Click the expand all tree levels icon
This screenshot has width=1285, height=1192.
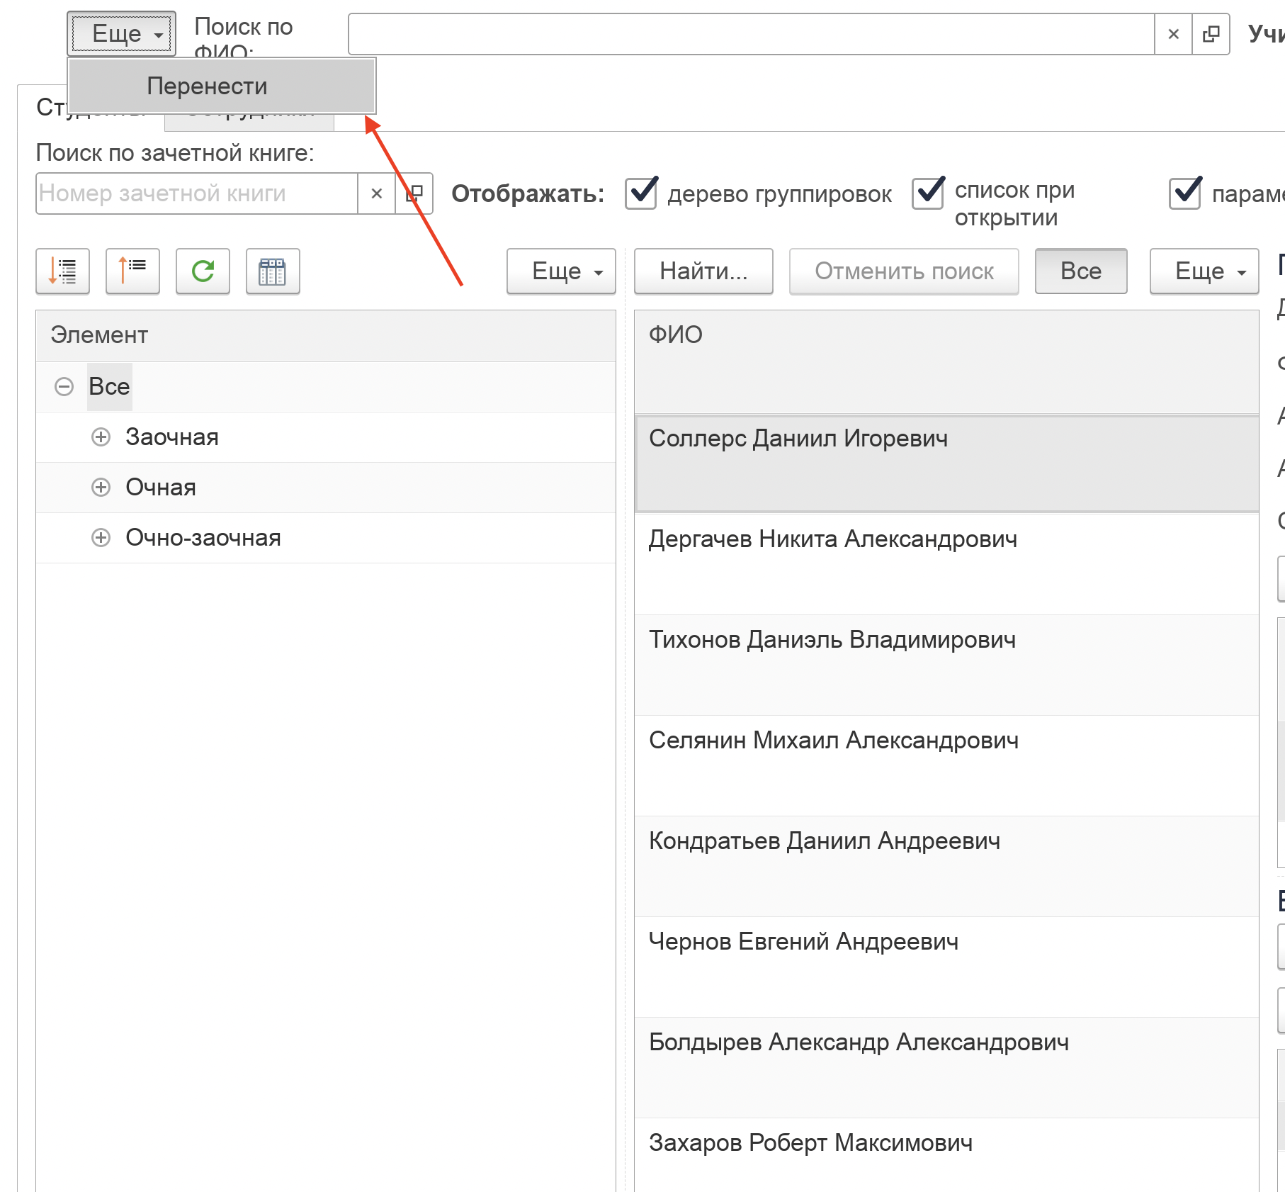(x=62, y=271)
